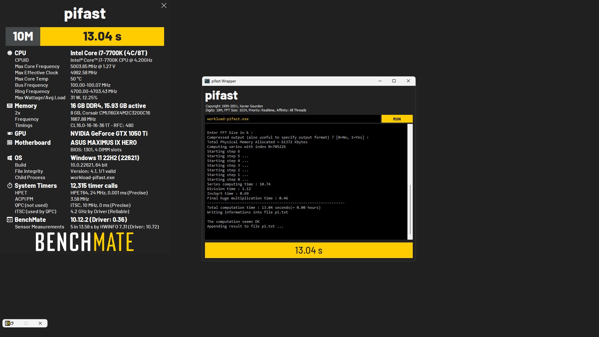Click the Max Core Temp value 50 °C
The image size is (599, 337).
pyautogui.click(x=76, y=79)
